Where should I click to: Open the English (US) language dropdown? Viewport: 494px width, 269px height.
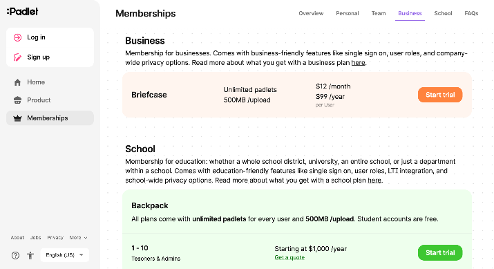point(64,254)
